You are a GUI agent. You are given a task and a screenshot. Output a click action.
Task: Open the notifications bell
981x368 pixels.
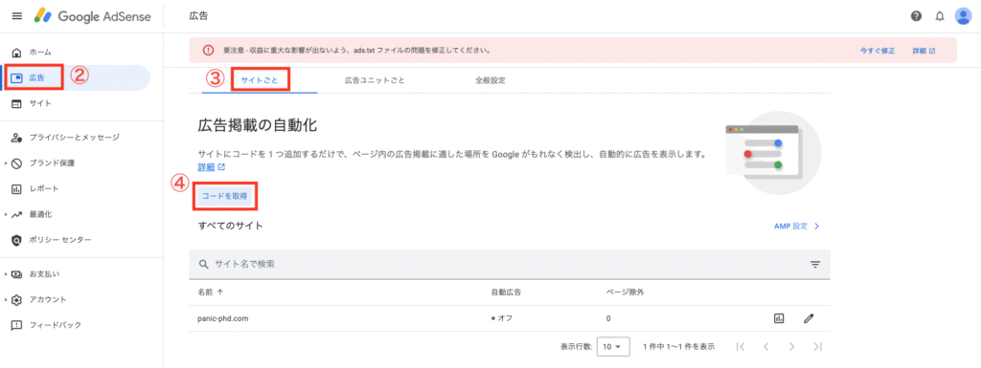tap(940, 16)
